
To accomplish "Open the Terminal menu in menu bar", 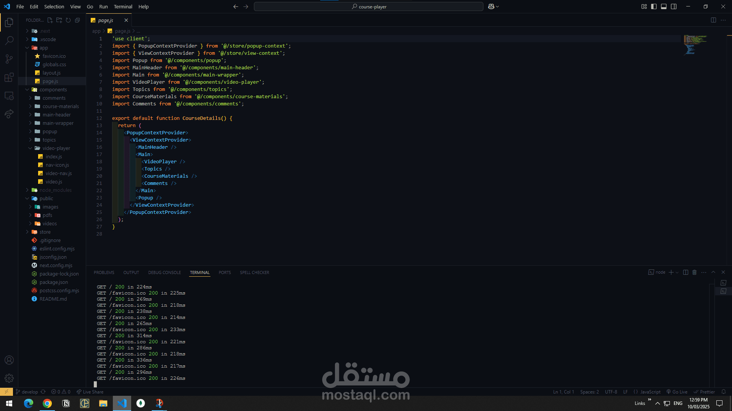I will pyautogui.click(x=123, y=6).
